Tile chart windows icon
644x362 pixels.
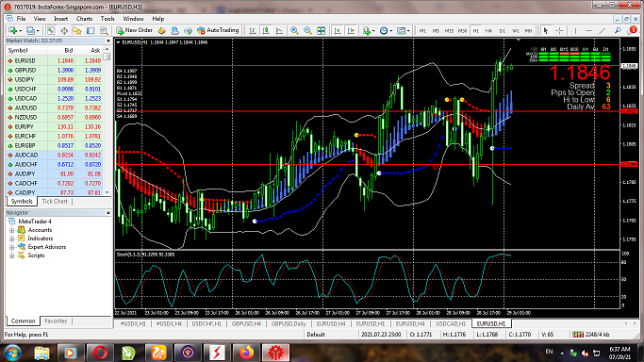pos(321,30)
